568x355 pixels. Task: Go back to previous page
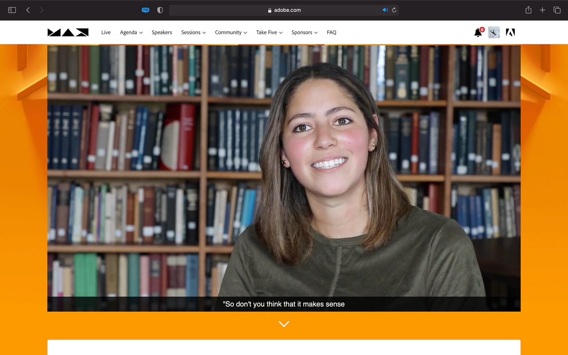point(28,10)
